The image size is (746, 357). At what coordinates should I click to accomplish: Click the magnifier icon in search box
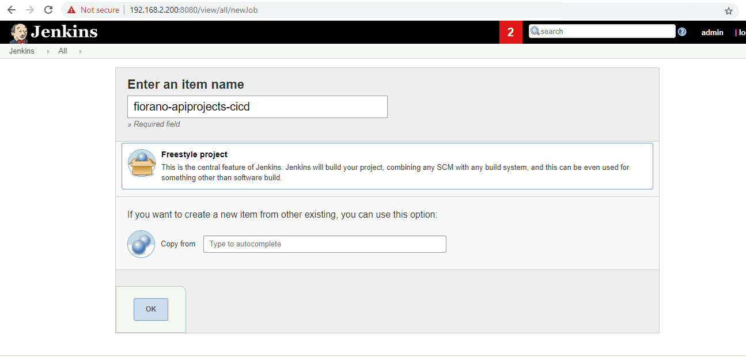[535, 31]
